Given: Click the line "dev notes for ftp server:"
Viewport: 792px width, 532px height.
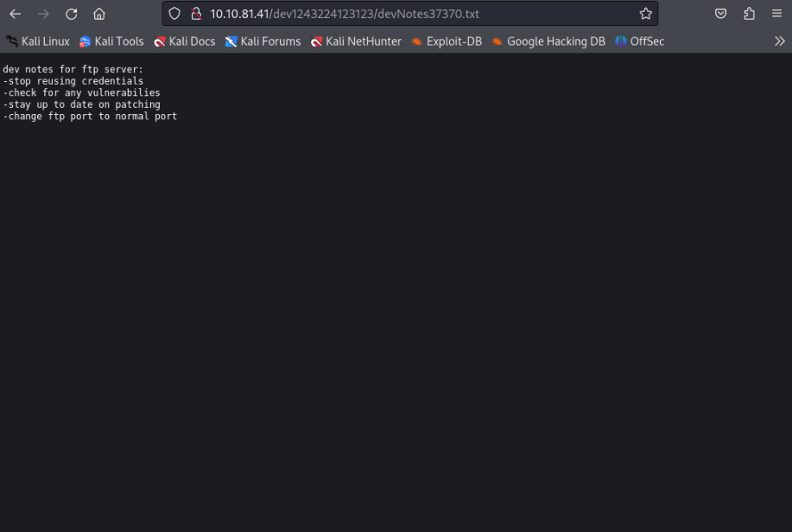Looking at the screenshot, I should 73,69.
